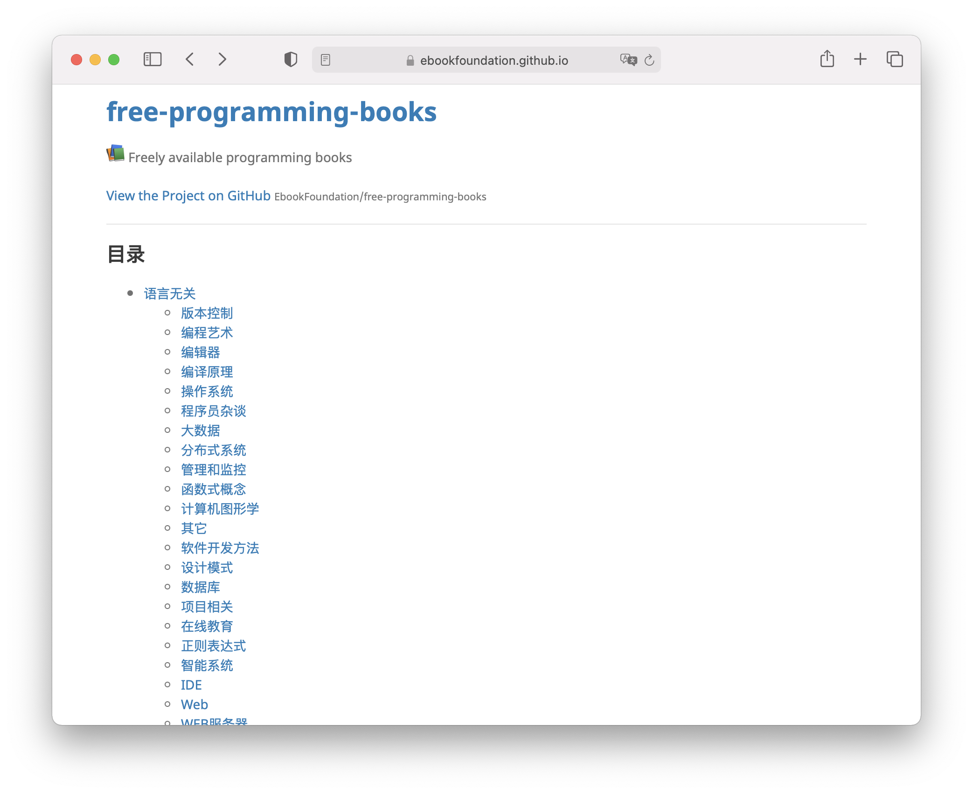Open the 在线教育 link
Screen dimensions: 973x794
point(207,626)
